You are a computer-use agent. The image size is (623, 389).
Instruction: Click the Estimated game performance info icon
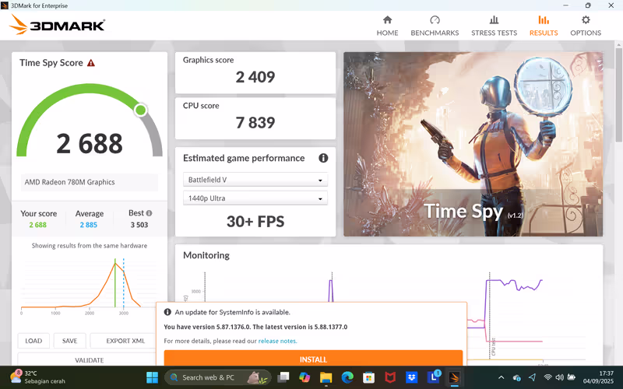tap(323, 158)
